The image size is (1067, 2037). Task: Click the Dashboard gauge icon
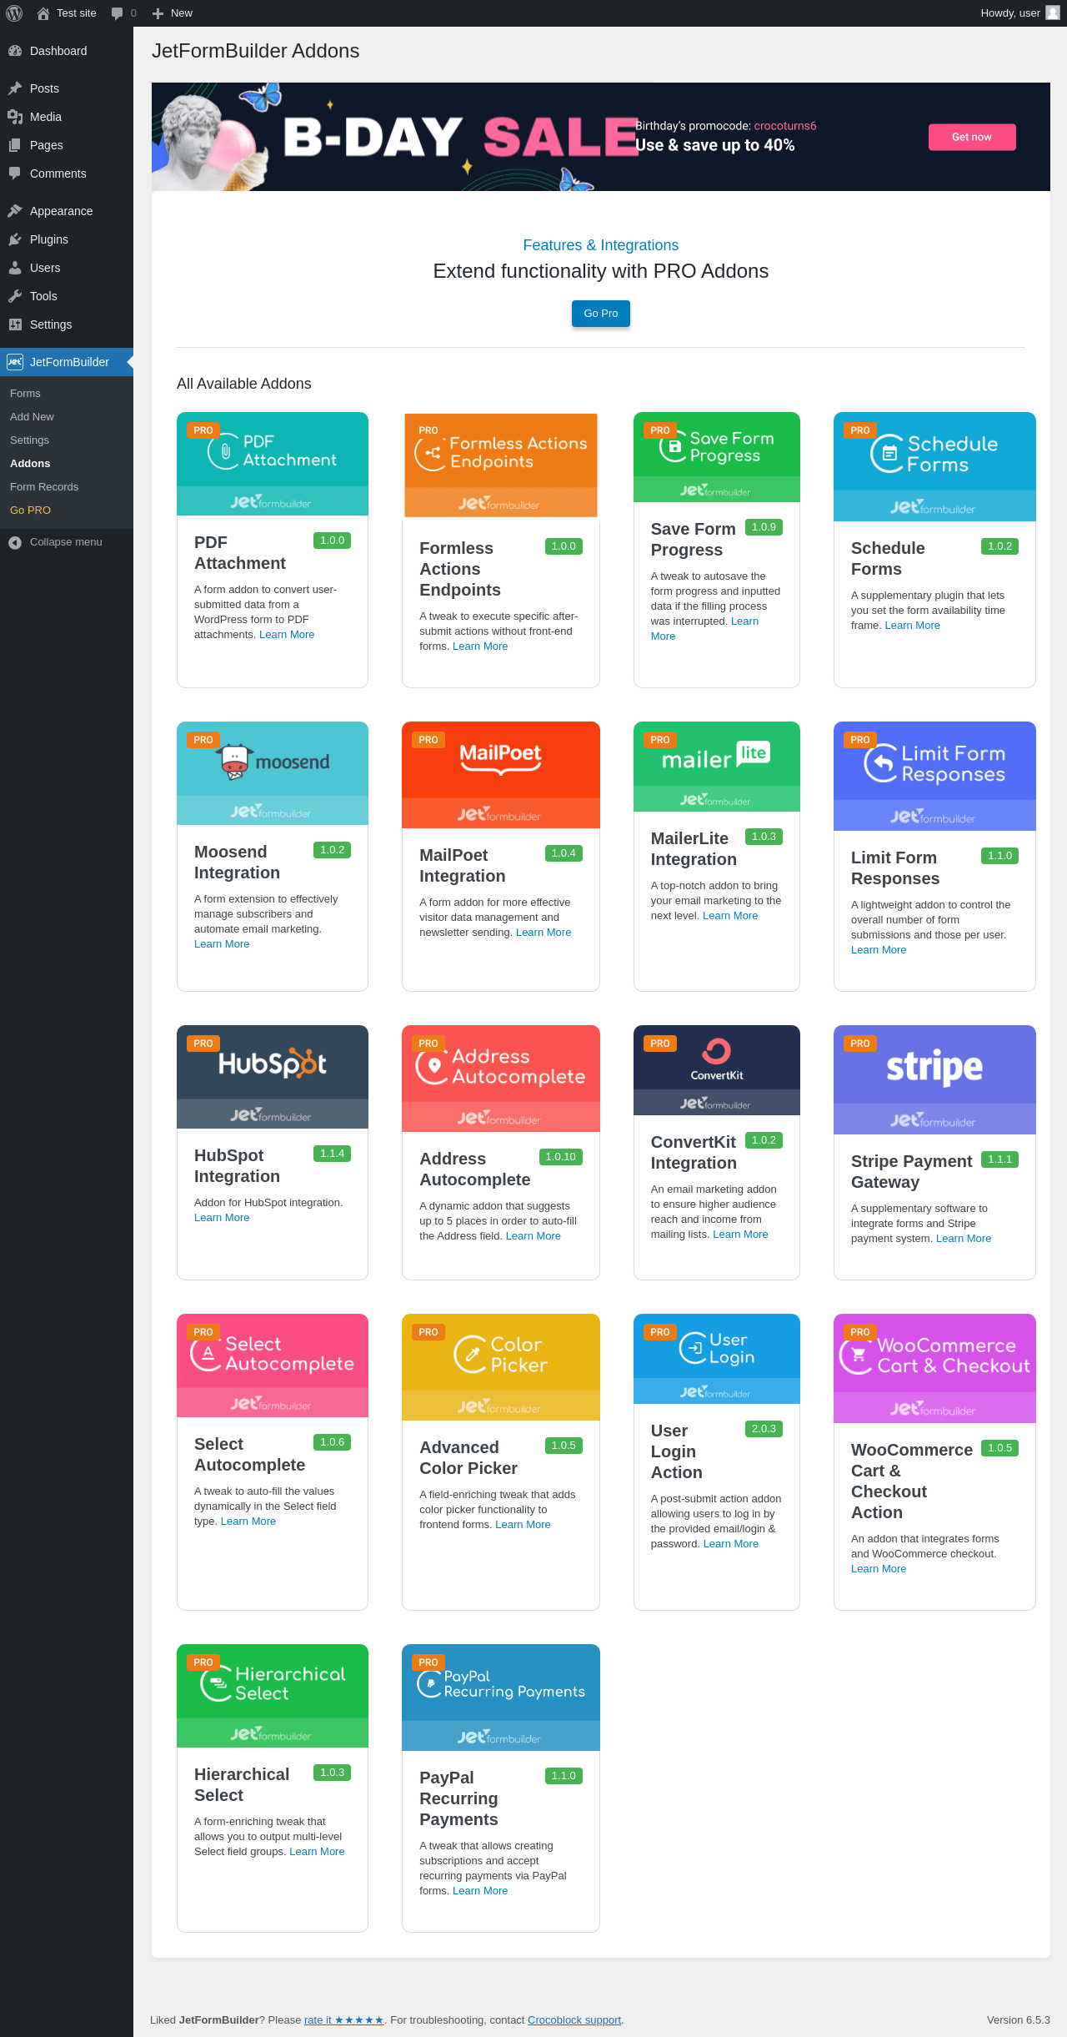coord(15,51)
